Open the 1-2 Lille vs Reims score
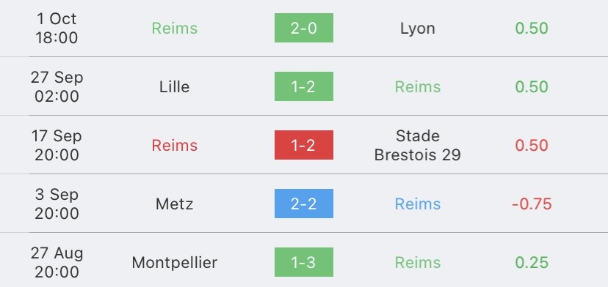Image resolution: width=608 pixels, height=287 pixels. (303, 86)
